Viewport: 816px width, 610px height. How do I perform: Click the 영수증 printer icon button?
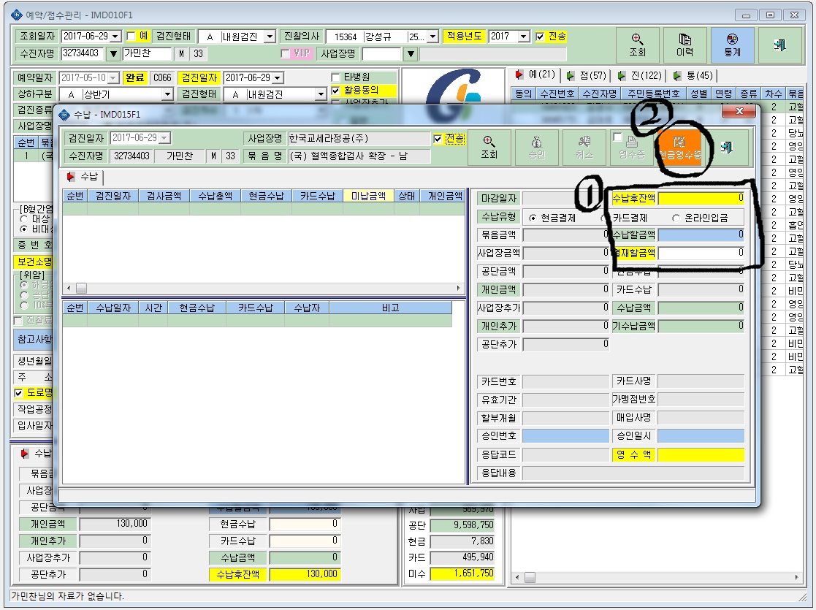tap(632, 148)
